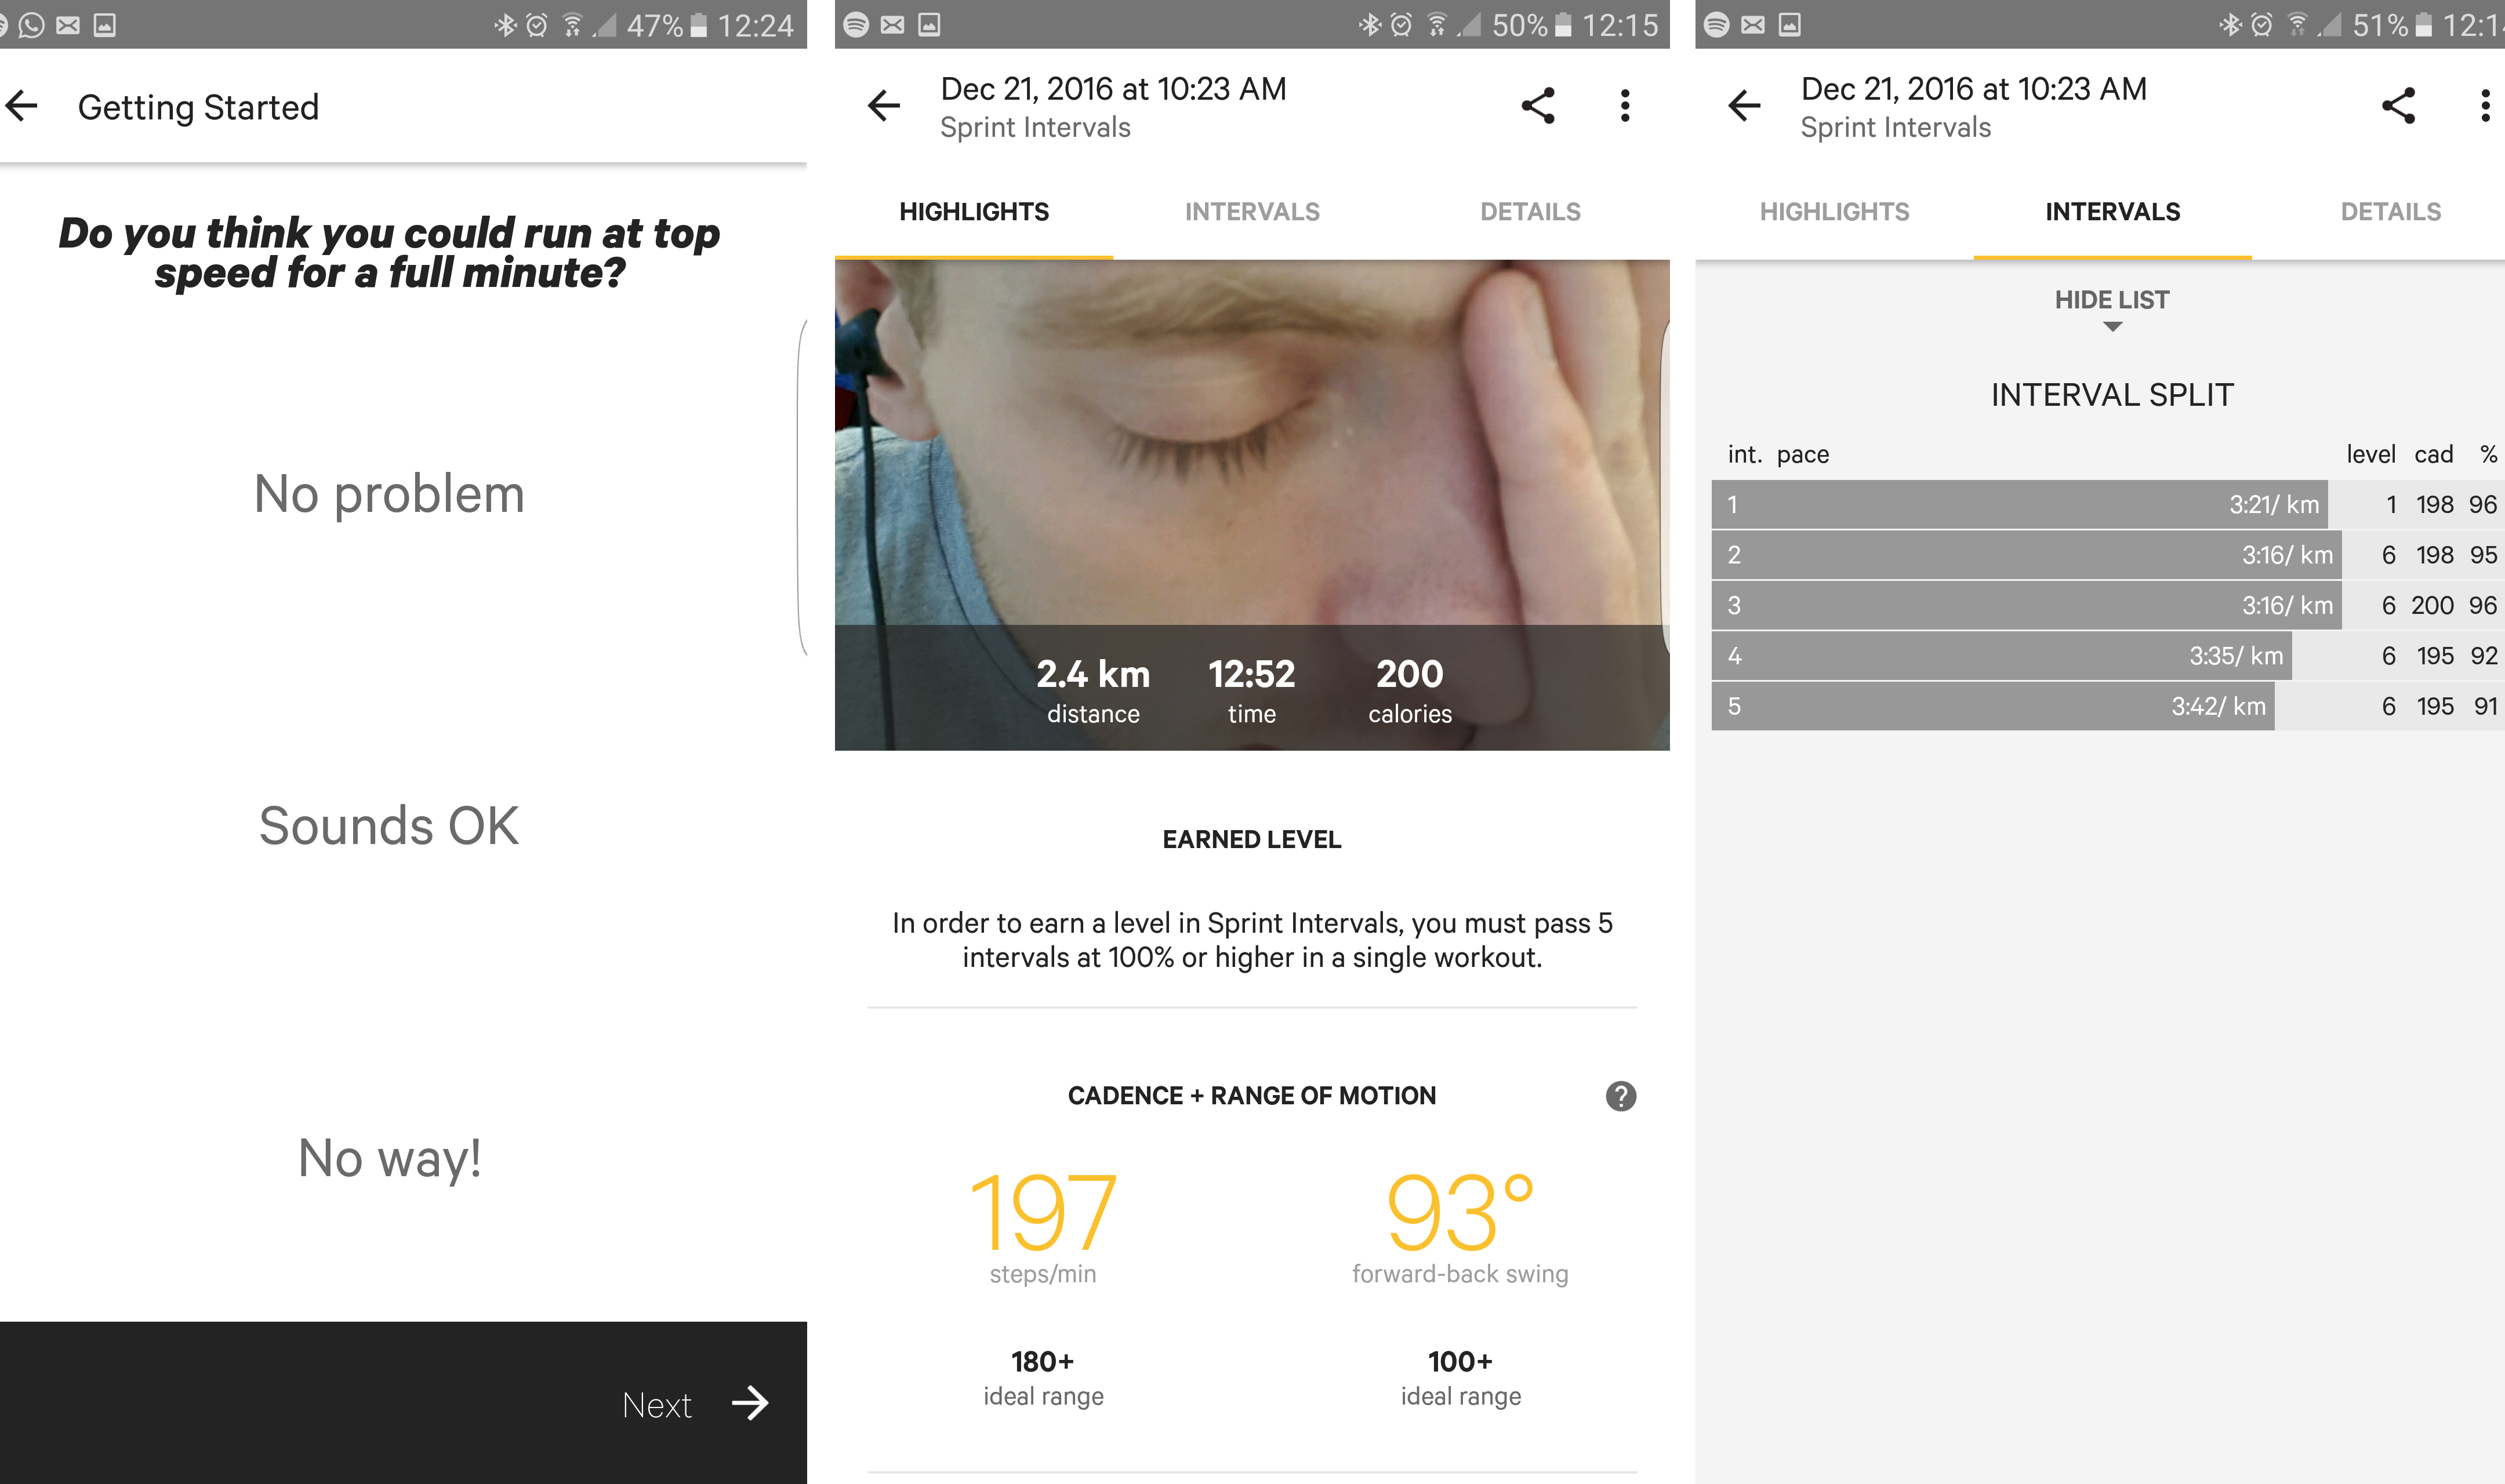Tap back arrow on Getting Started screen
This screenshot has height=1484, width=2505.
[22, 106]
